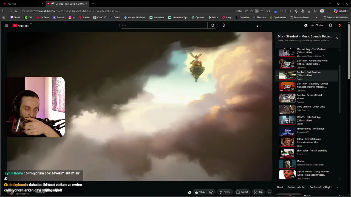Reload the page with refresh icon

[10, 11]
